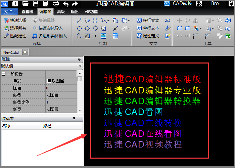Screen dimensions: 235x168
Task: Insert a table with grid icon
Action: coord(115,36)
